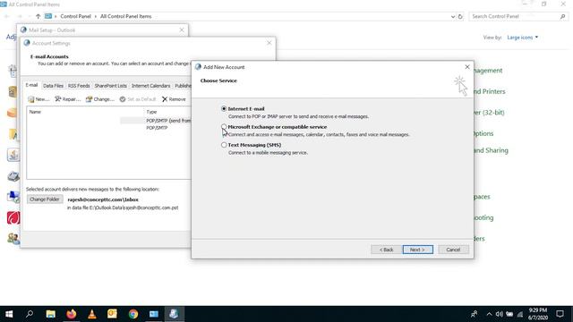
Task: Cancel the Add New Account dialog
Action: coord(453,250)
